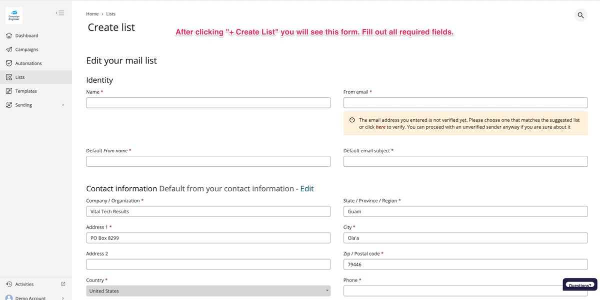Click the Home breadcrumb link
The width and height of the screenshot is (600, 300).
pos(92,14)
